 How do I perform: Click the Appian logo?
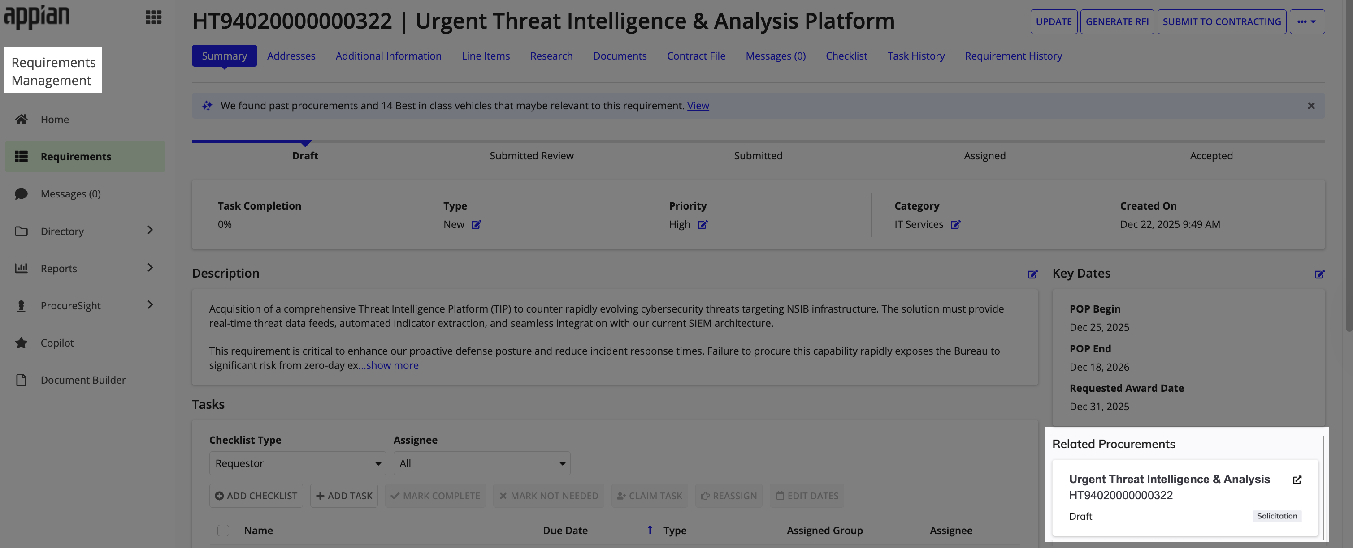click(37, 17)
